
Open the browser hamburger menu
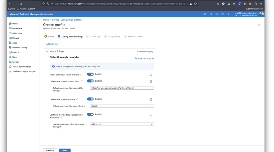point(261,4)
